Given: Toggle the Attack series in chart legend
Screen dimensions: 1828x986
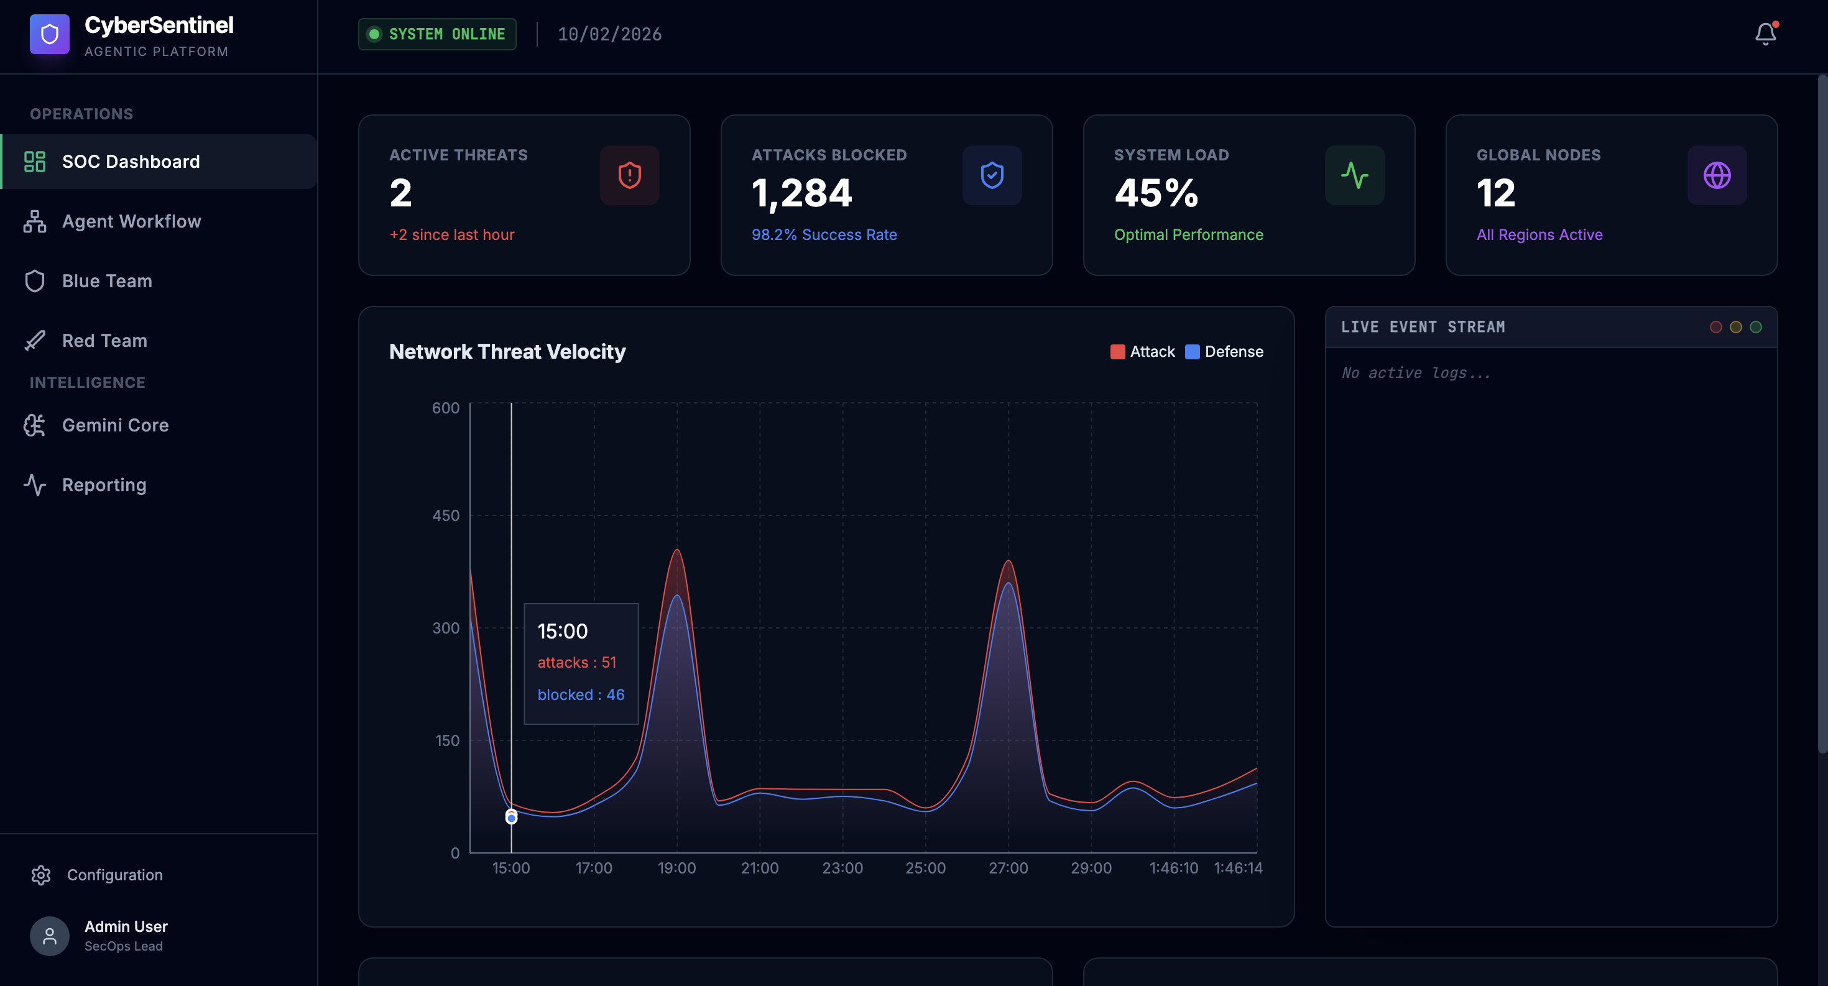Looking at the screenshot, I should 1143,352.
